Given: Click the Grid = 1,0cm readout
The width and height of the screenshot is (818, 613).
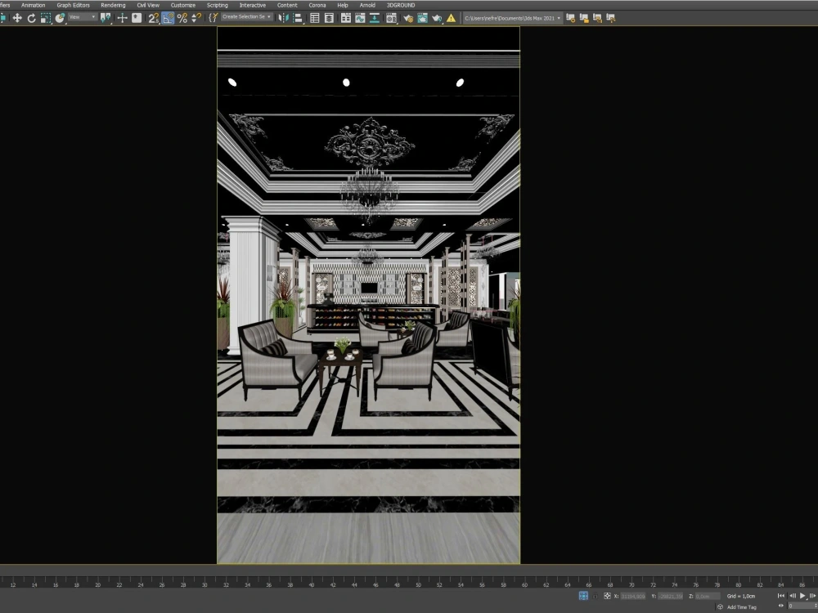Looking at the screenshot, I should tap(741, 596).
